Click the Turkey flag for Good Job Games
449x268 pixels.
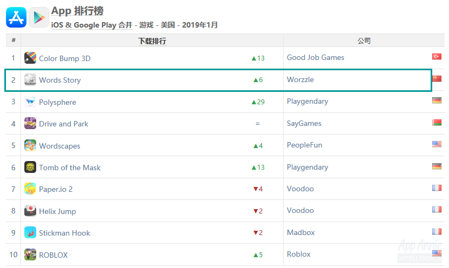click(437, 57)
